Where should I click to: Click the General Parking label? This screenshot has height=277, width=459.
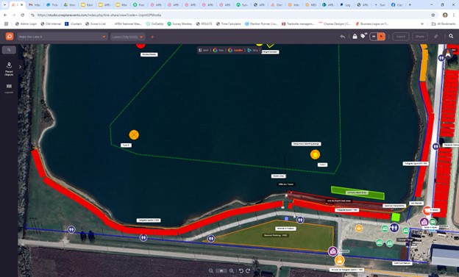[275, 235]
